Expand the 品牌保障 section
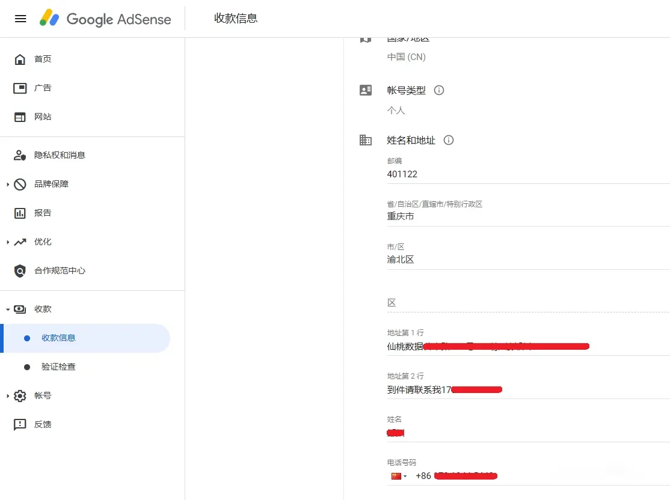670x500 pixels. pos(7,184)
